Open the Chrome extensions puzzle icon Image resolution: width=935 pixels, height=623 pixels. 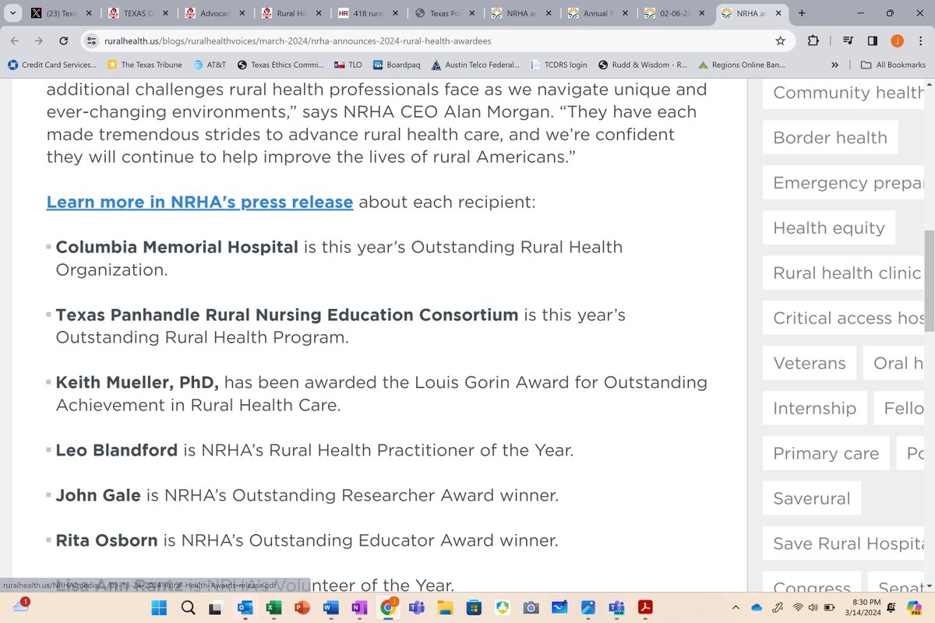pos(813,40)
